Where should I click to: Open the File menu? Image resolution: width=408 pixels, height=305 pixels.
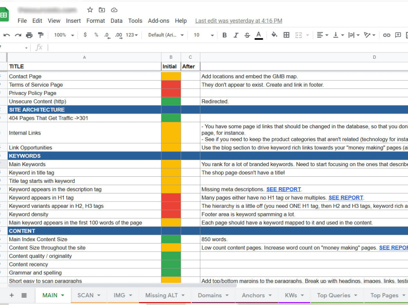[x=22, y=21]
